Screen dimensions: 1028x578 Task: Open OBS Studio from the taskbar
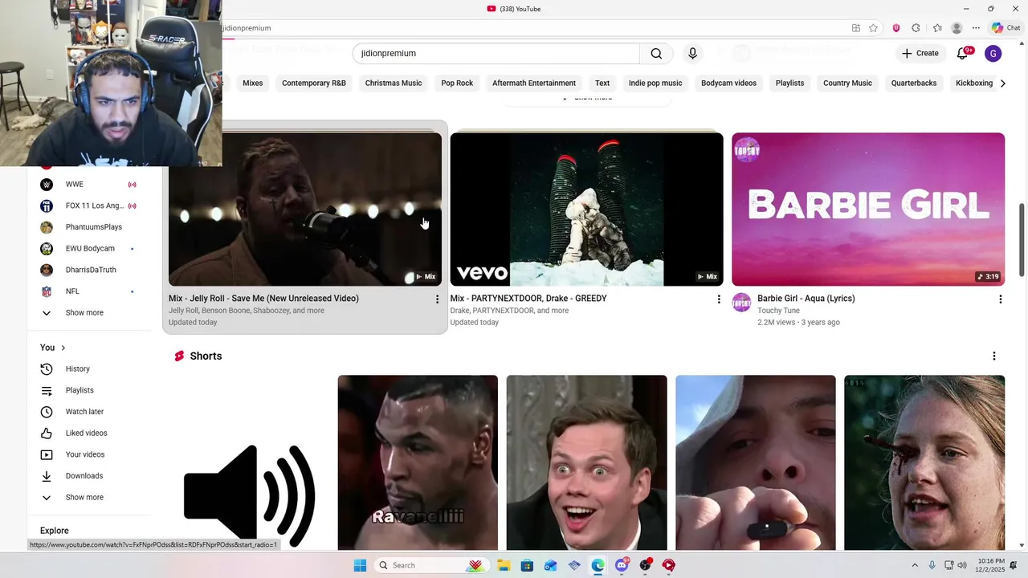click(645, 565)
